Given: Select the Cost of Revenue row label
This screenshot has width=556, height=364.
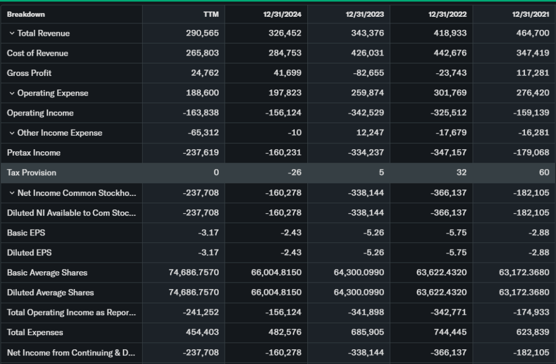Looking at the screenshot, I should click(37, 53).
